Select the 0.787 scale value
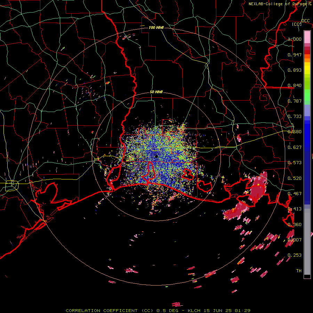 click(x=295, y=101)
